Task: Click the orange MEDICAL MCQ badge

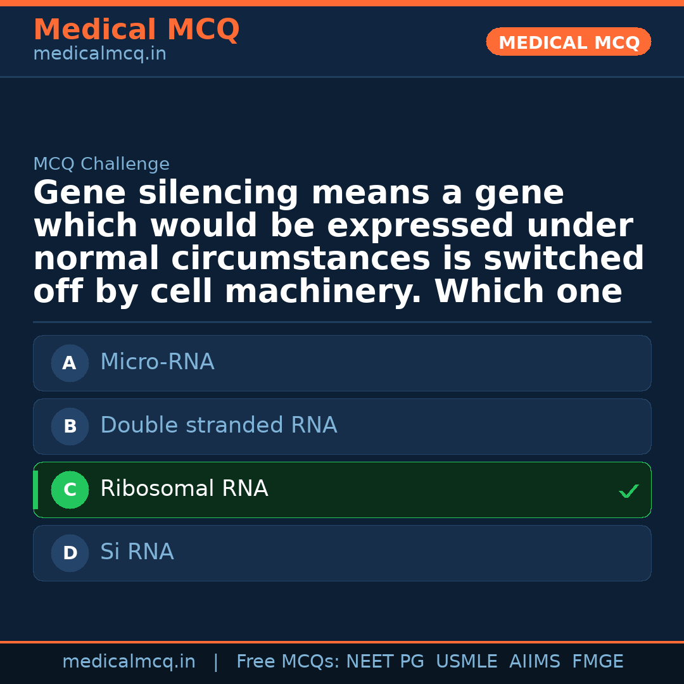Action: (x=569, y=42)
